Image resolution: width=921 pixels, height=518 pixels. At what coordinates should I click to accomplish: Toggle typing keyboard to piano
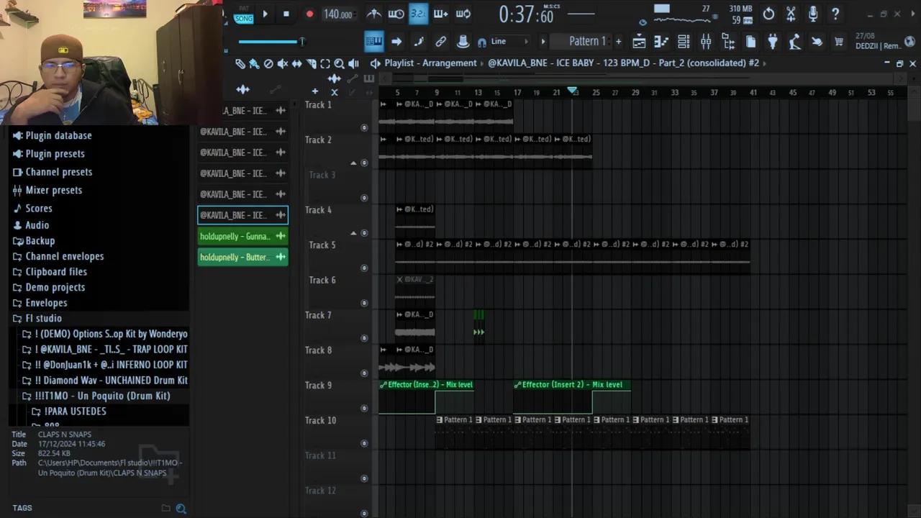374,42
